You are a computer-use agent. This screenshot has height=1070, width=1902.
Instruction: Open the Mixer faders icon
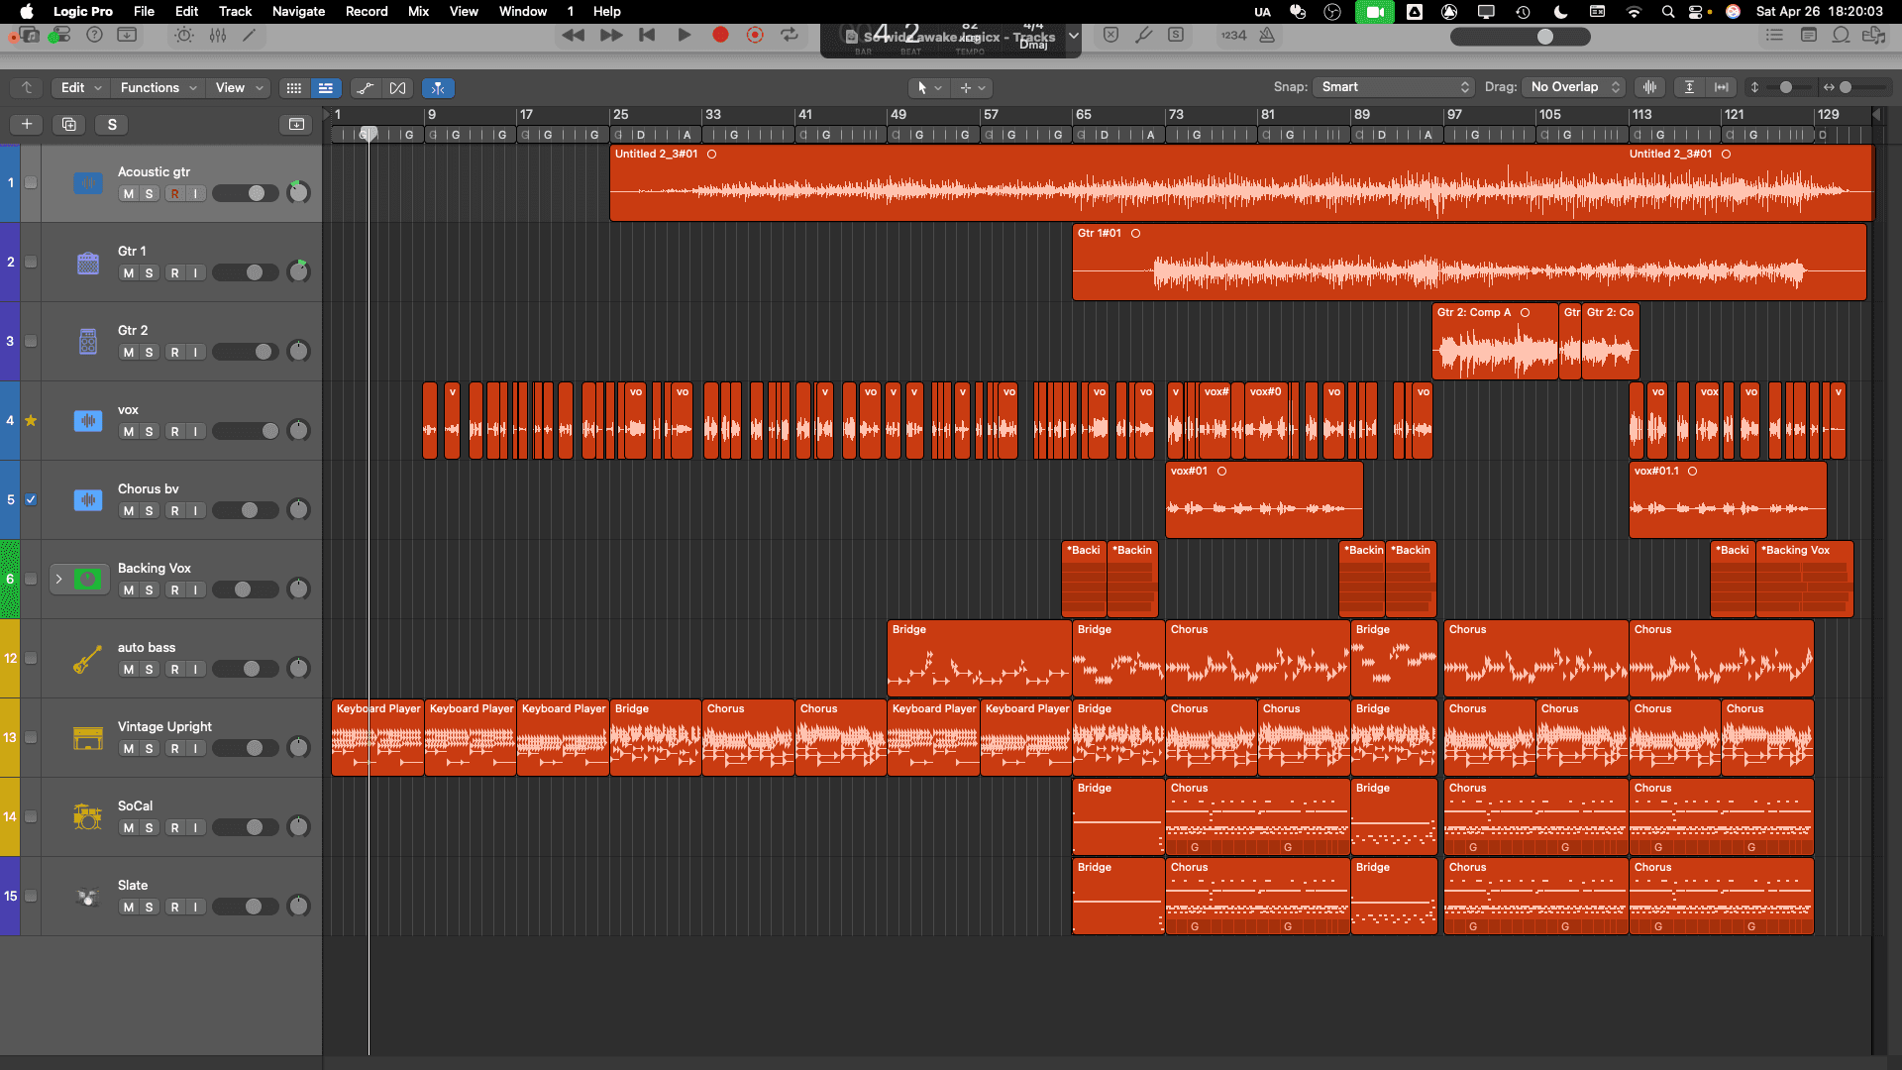[218, 35]
